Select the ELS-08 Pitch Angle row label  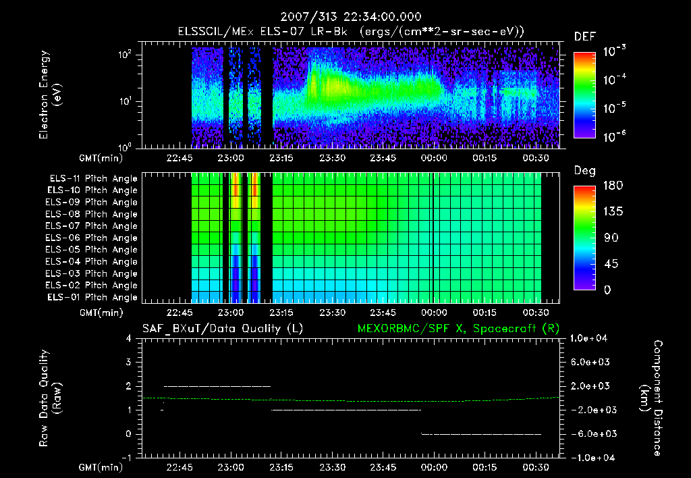(x=92, y=214)
